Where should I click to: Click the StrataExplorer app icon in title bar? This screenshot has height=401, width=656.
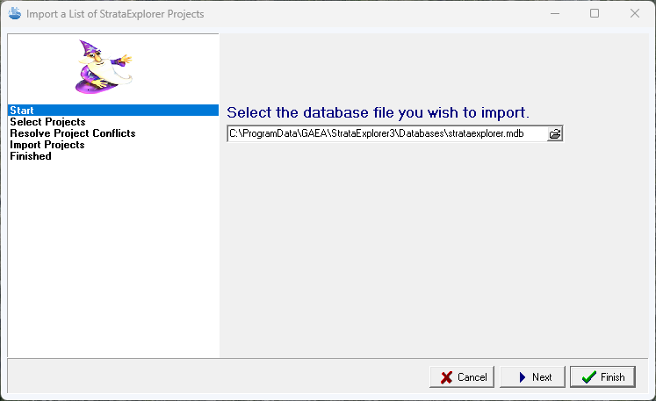click(x=13, y=13)
